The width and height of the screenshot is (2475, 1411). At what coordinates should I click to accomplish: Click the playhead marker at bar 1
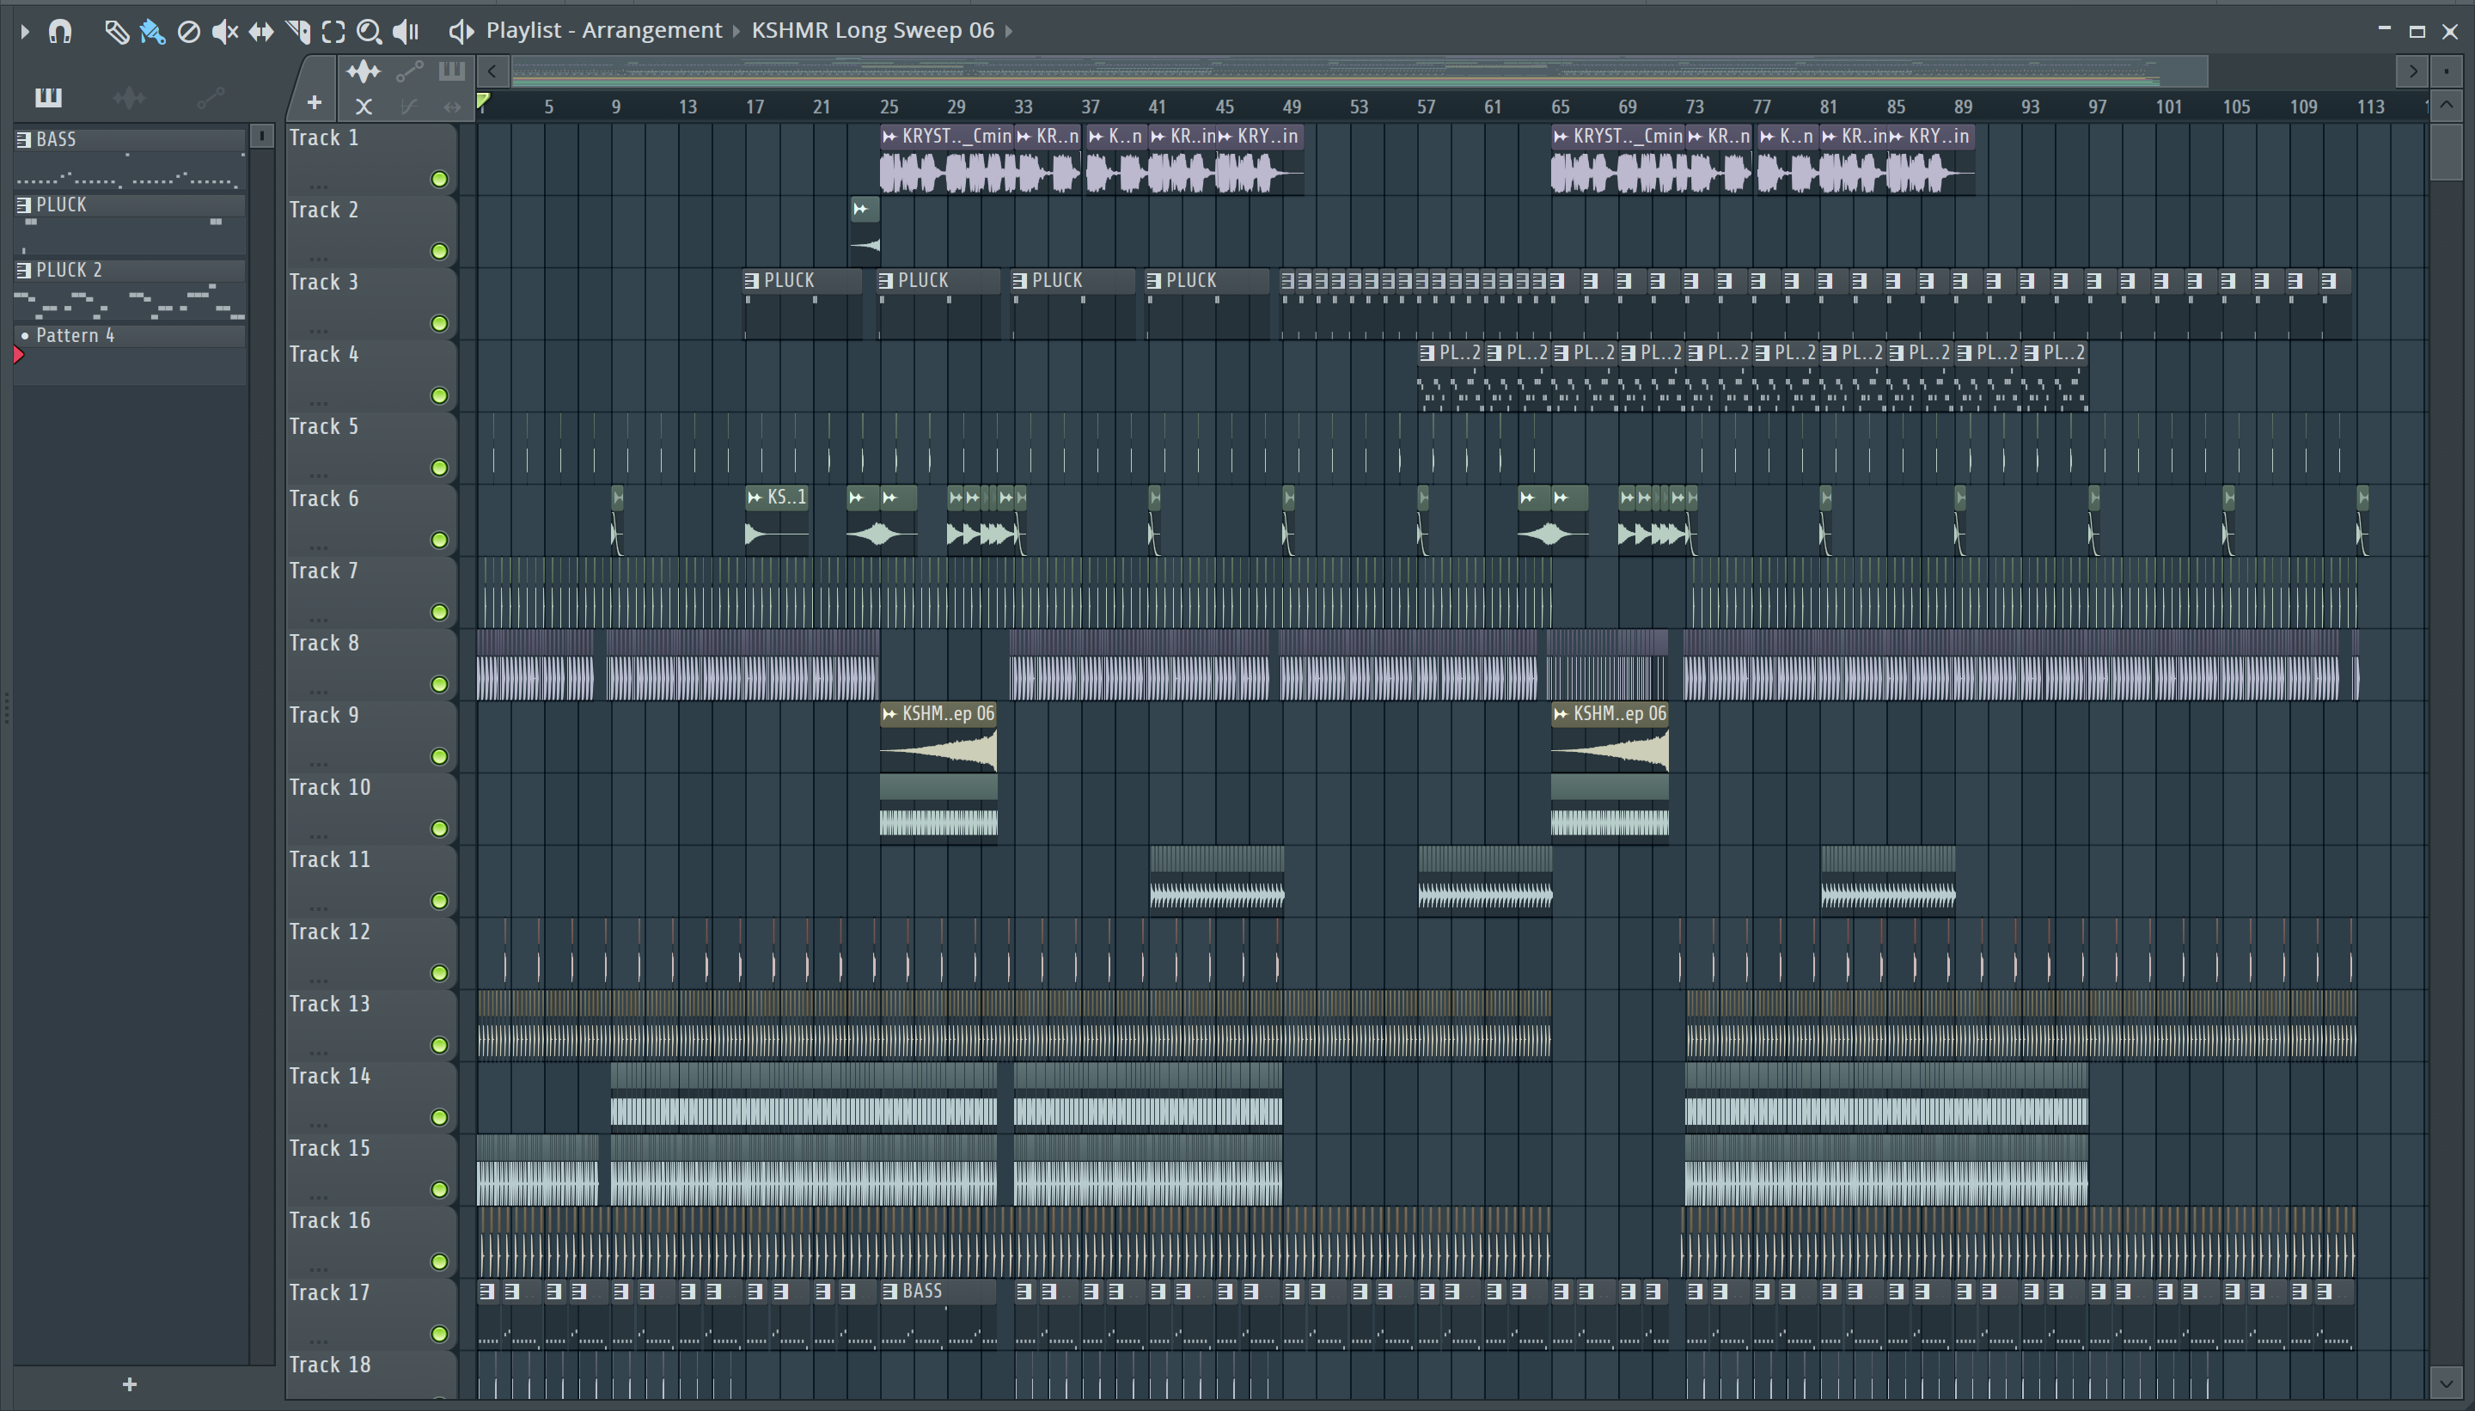[x=483, y=101]
